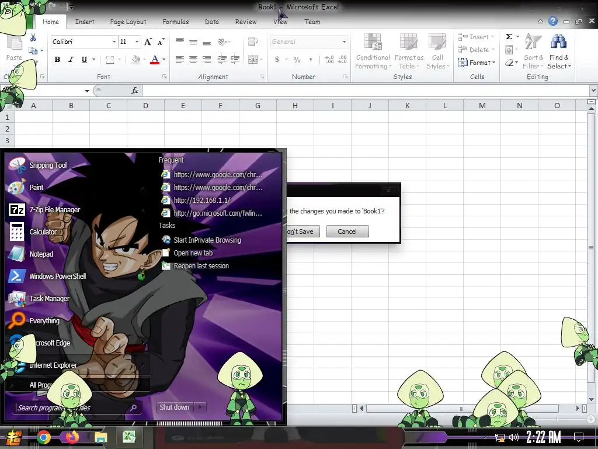Open File Explorer from the taskbar
Screen dimensions: 598x449
tap(100, 437)
